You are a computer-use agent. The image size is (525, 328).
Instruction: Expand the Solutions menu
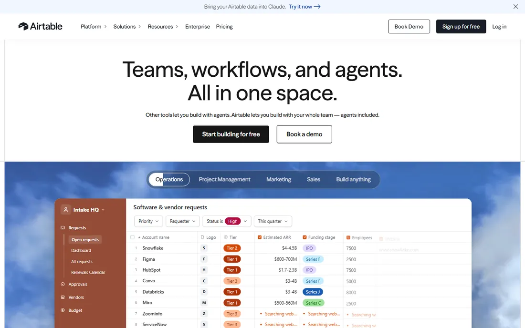tap(127, 26)
